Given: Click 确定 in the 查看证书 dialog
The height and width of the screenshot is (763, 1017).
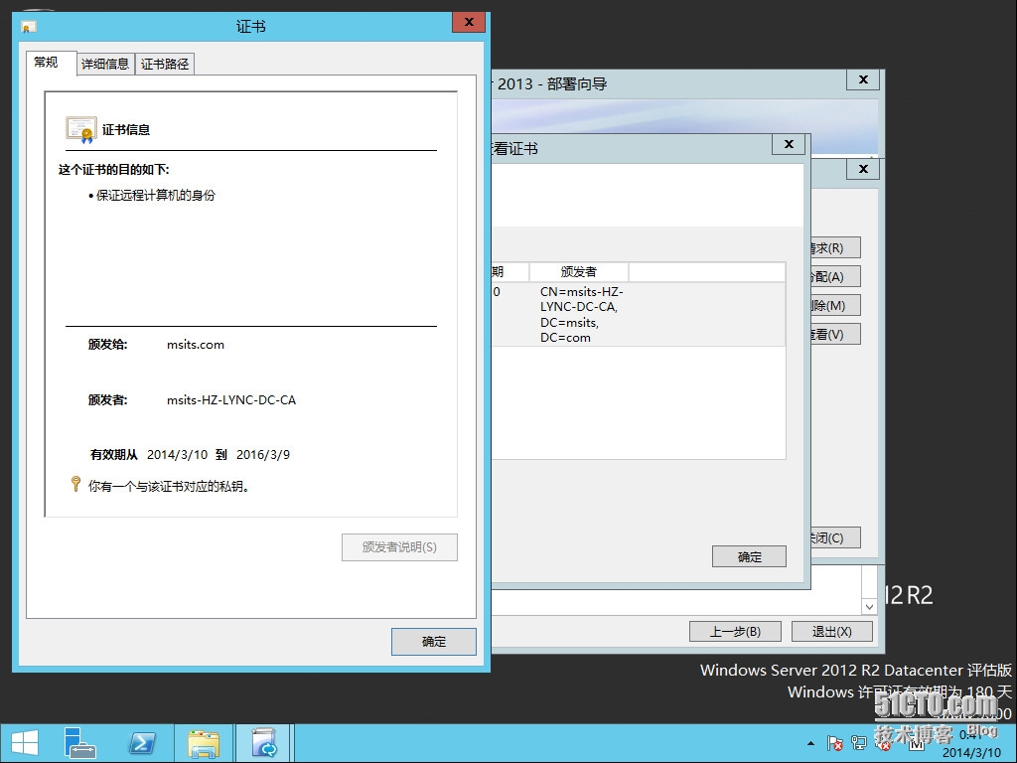Looking at the screenshot, I should click(x=749, y=556).
